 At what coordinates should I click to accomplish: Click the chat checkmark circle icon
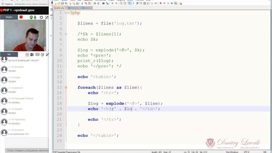click(x=42, y=54)
